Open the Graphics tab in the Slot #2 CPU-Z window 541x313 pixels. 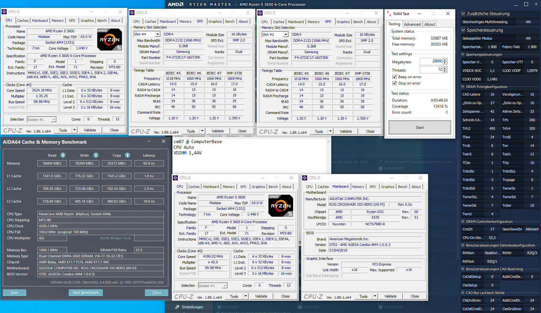click(x=343, y=22)
